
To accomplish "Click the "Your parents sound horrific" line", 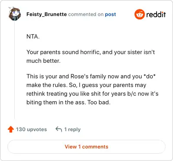I will pyautogui.click(x=90, y=52).
